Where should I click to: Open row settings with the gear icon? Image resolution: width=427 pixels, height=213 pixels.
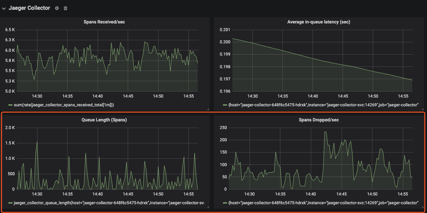[57, 8]
